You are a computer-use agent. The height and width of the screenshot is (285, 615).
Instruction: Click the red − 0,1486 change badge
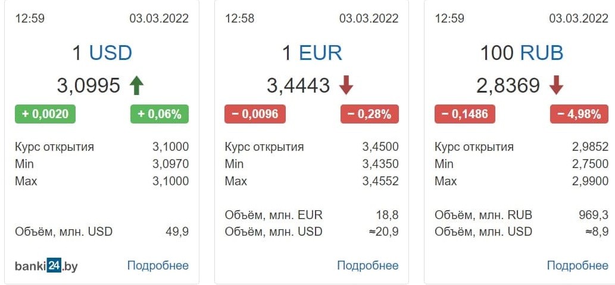[x=465, y=114]
